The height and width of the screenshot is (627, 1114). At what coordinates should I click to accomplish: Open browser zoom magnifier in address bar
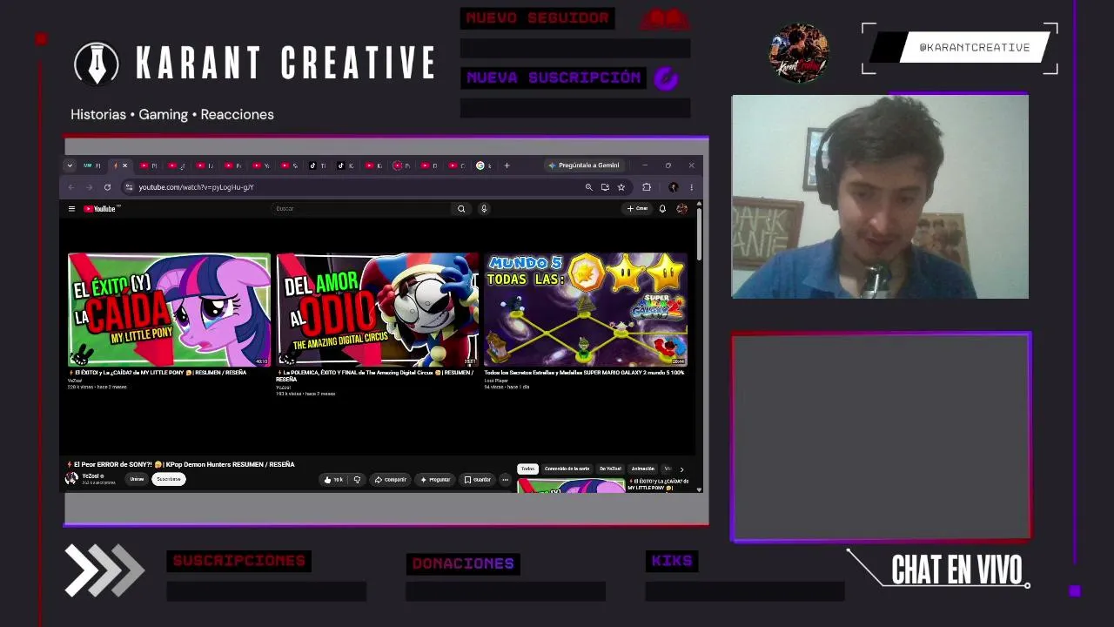(x=589, y=187)
